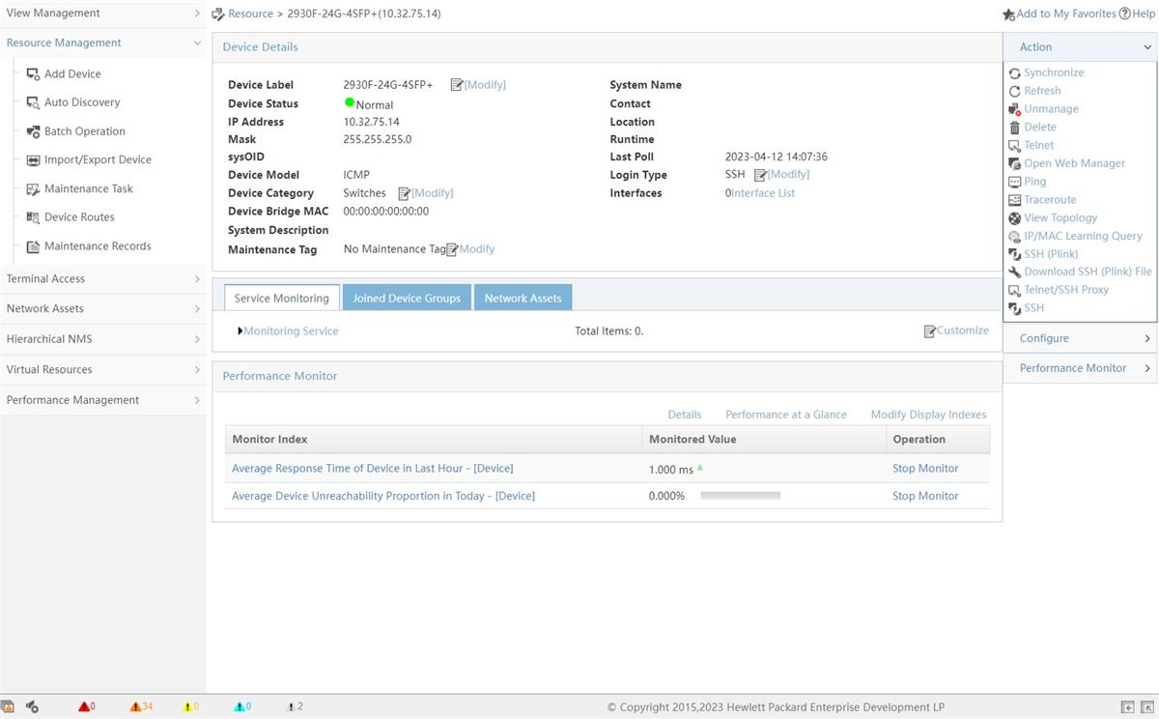Click the unreachability proportion progress bar
The image size is (1159, 719).
740,496
